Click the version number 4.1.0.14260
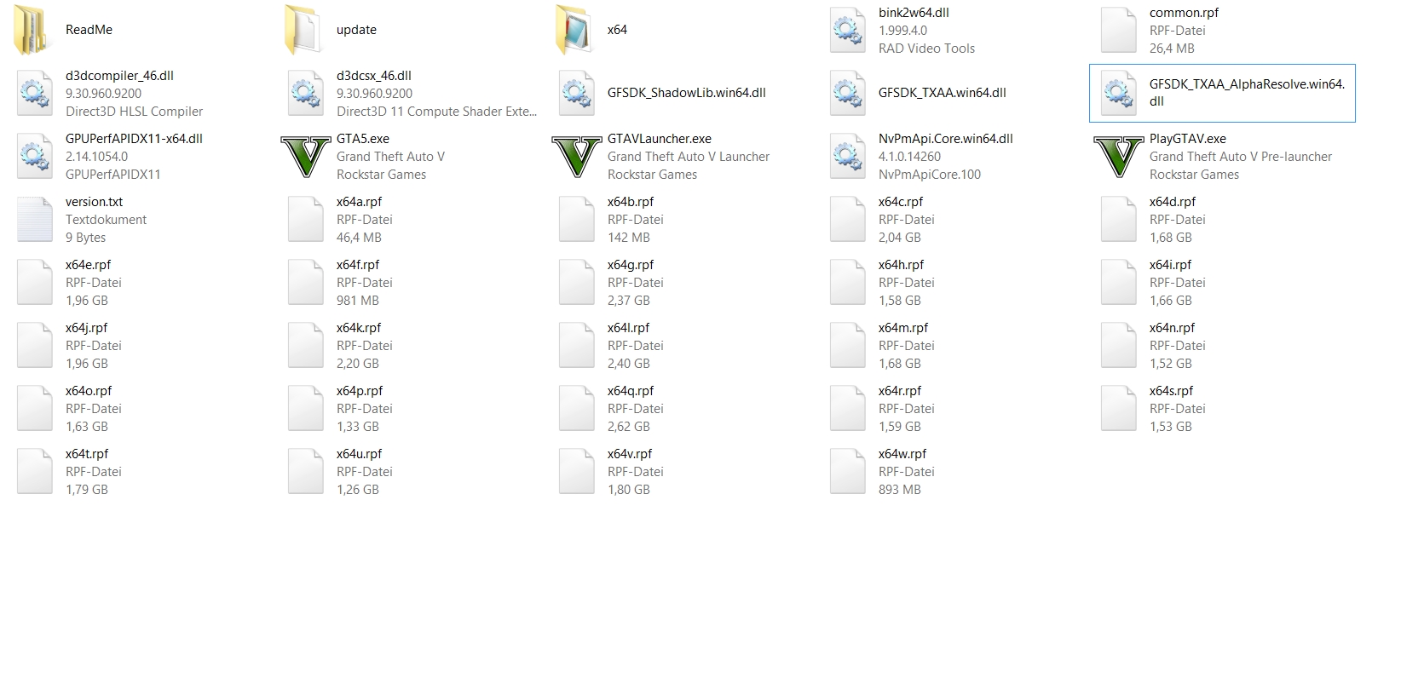 point(910,157)
